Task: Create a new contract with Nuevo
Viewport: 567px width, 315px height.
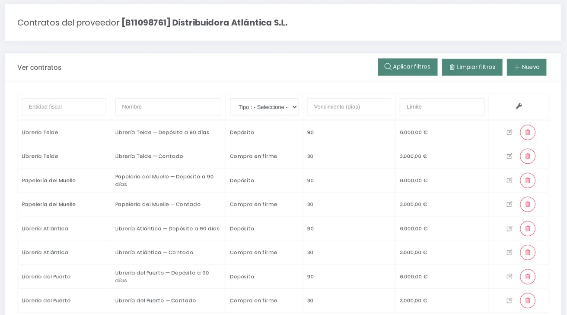Action: click(526, 67)
